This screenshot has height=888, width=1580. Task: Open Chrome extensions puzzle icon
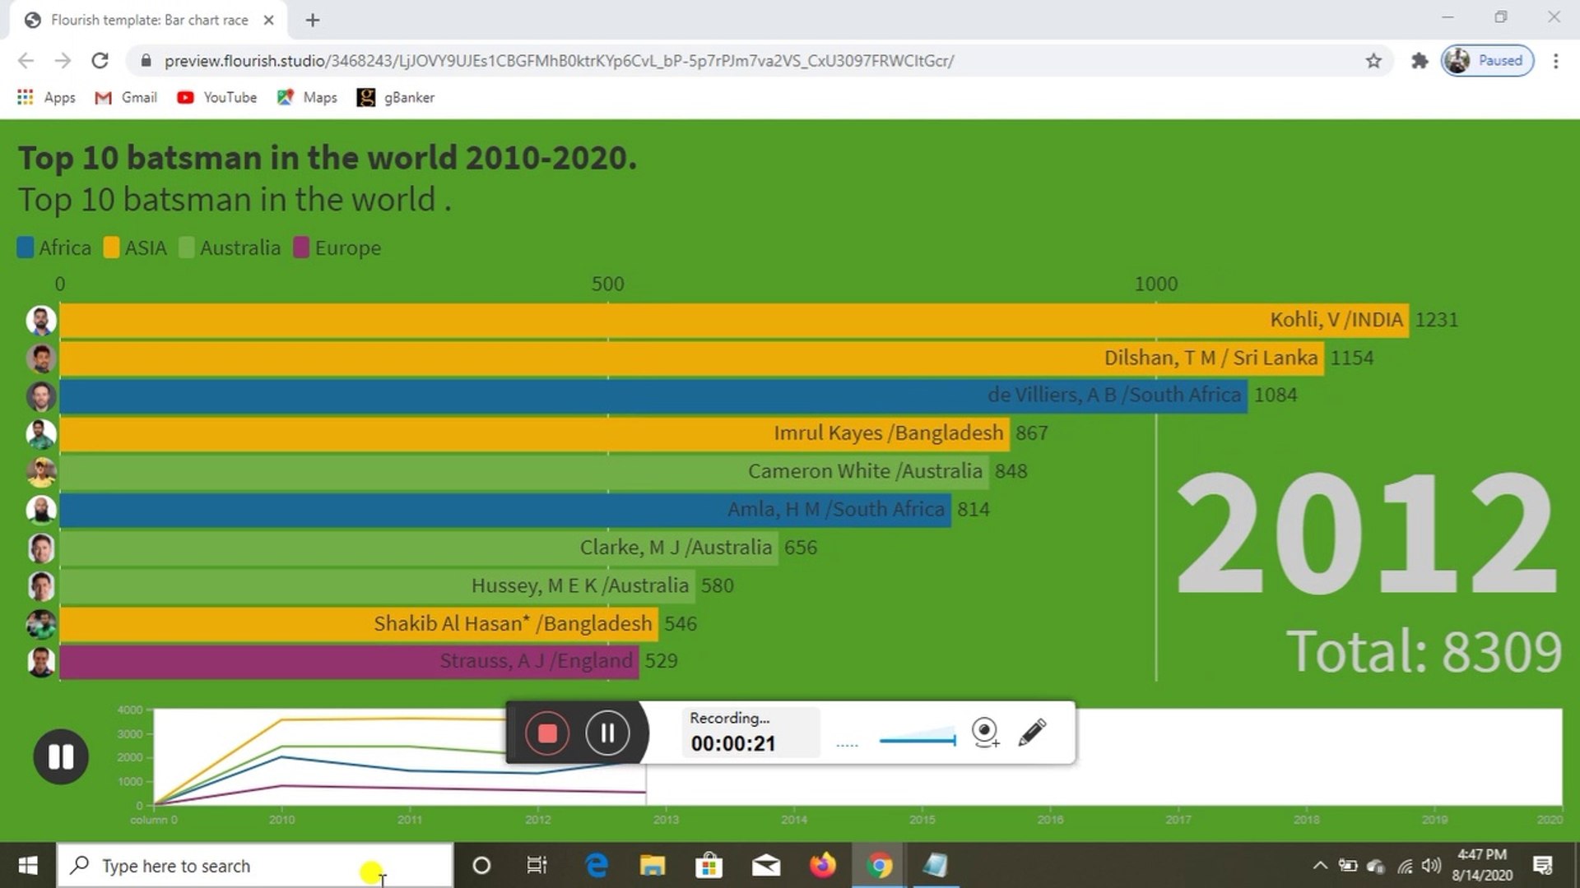[1419, 61]
